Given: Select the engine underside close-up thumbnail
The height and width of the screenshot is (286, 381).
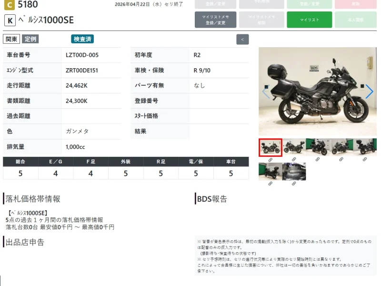Looking at the screenshot, I should (294, 172).
